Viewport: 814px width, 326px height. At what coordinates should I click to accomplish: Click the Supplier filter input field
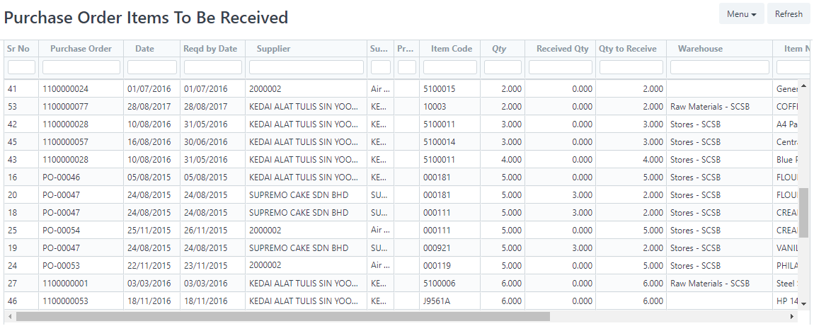tap(306, 67)
